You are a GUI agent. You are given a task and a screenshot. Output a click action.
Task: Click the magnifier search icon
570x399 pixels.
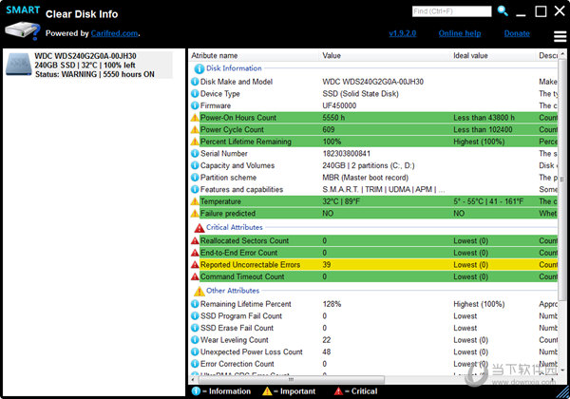503,10
